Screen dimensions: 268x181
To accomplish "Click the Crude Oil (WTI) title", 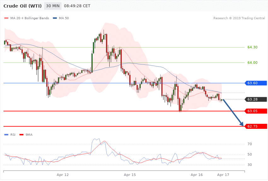I will coord(22,6).
